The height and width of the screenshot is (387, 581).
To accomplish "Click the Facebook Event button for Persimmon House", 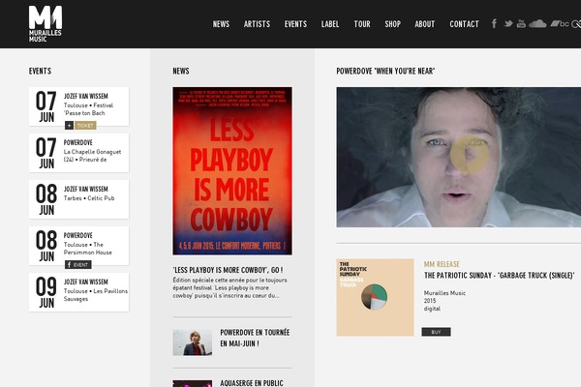I will coord(78,265).
